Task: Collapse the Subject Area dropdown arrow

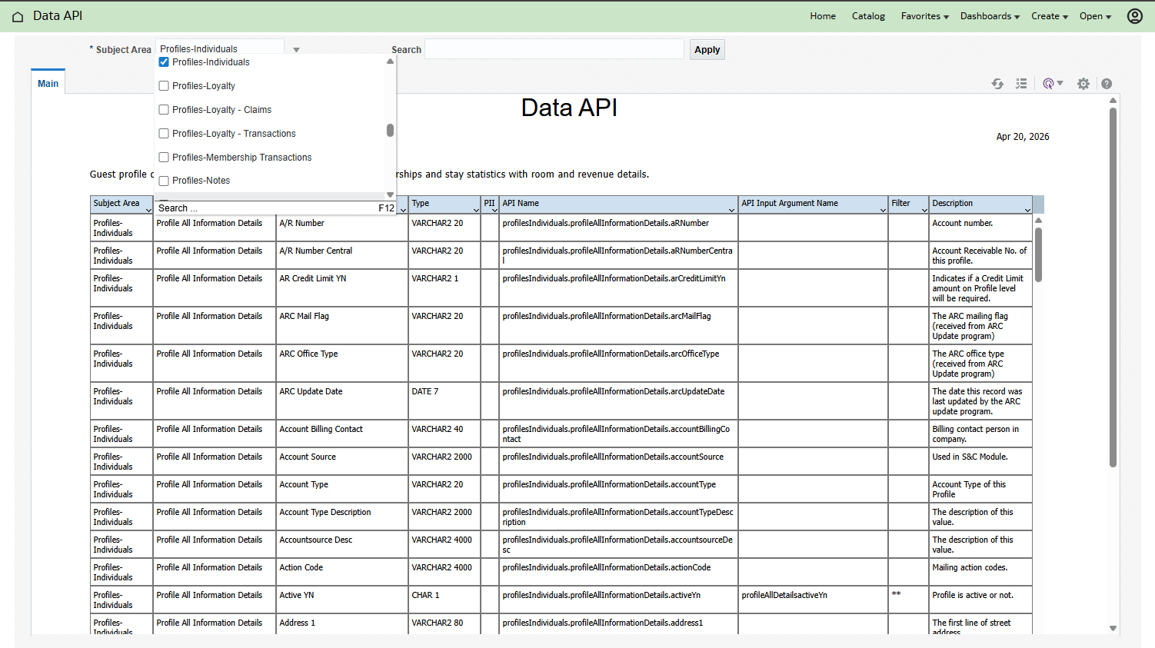Action: [x=296, y=50]
